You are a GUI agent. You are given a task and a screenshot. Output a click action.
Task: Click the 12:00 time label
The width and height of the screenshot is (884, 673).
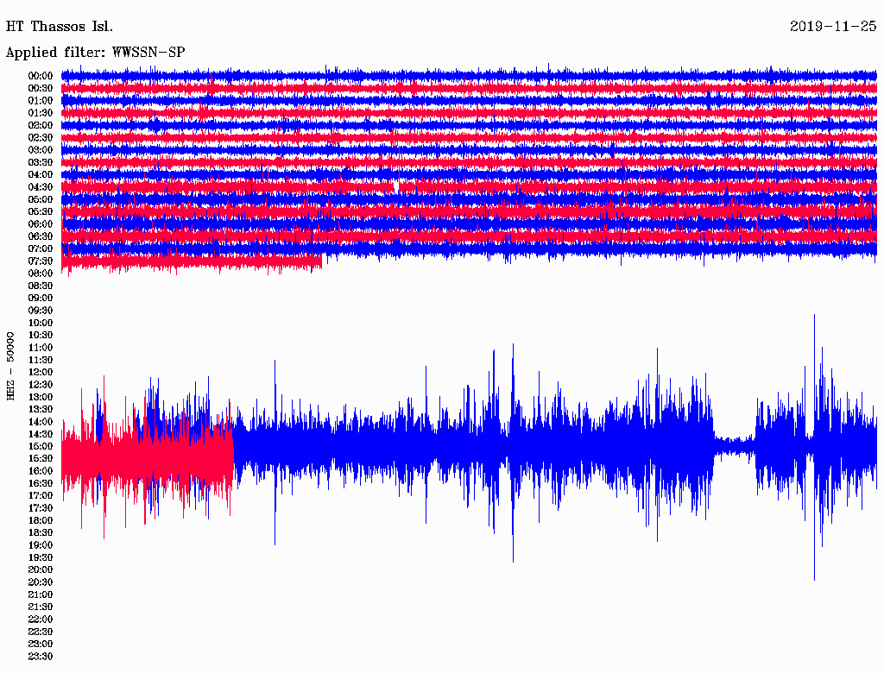point(41,372)
